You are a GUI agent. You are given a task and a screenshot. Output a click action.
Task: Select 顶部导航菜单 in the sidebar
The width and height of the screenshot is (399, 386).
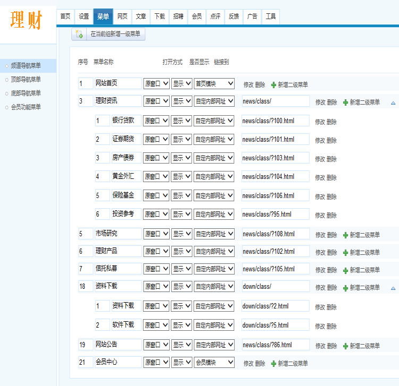pyautogui.click(x=26, y=80)
